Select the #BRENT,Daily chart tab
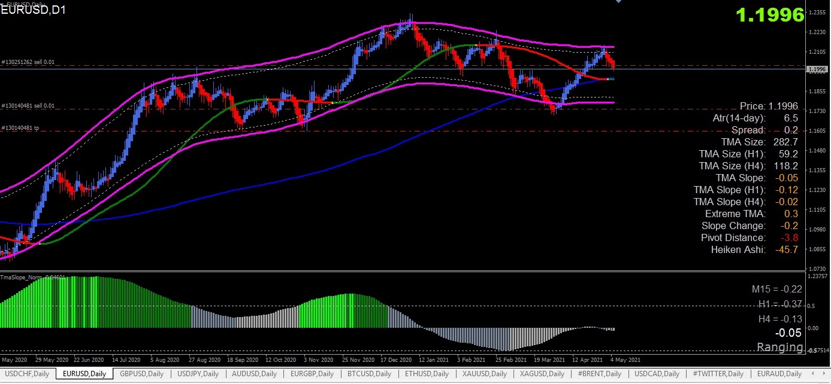Image resolution: width=831 pixels, height=384 pixels. (x=600, y=374)
